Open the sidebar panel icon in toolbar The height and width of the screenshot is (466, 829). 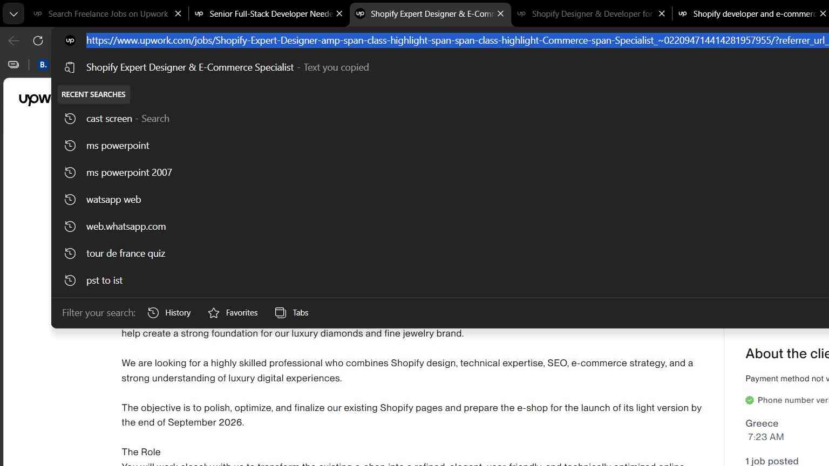pyautogui.click(x=13, y=65)
